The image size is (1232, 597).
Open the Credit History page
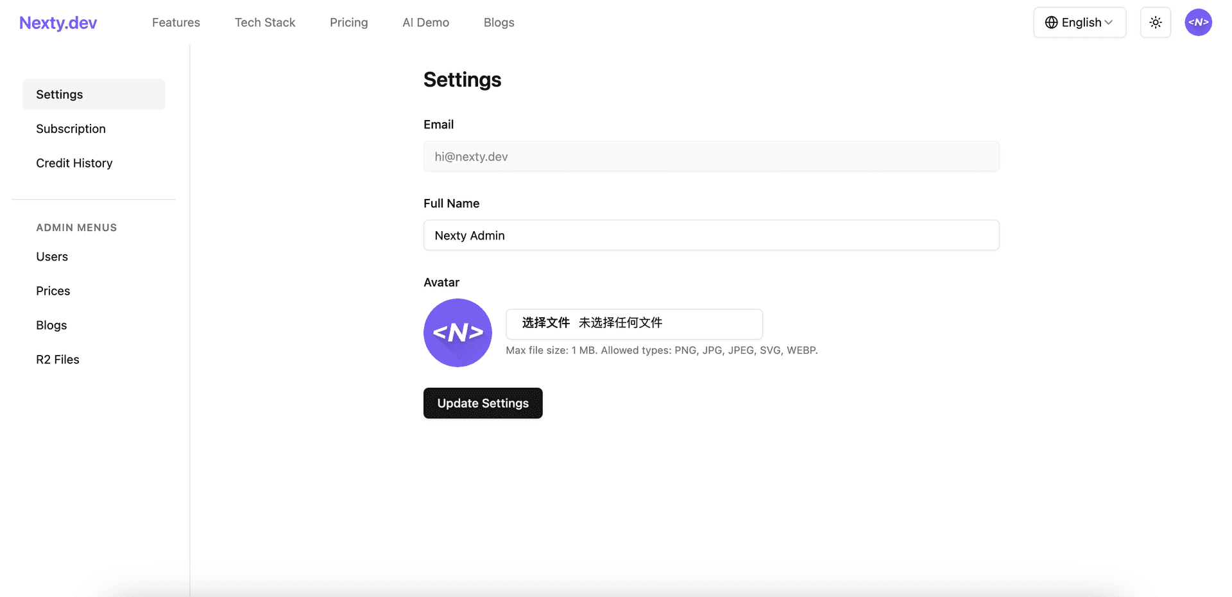click(x=74, y=163)
